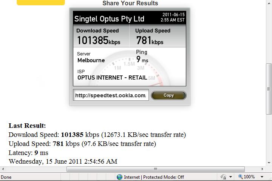
Task: Click the zoom magnifier icon in status bar
Action: click(240, 177)
